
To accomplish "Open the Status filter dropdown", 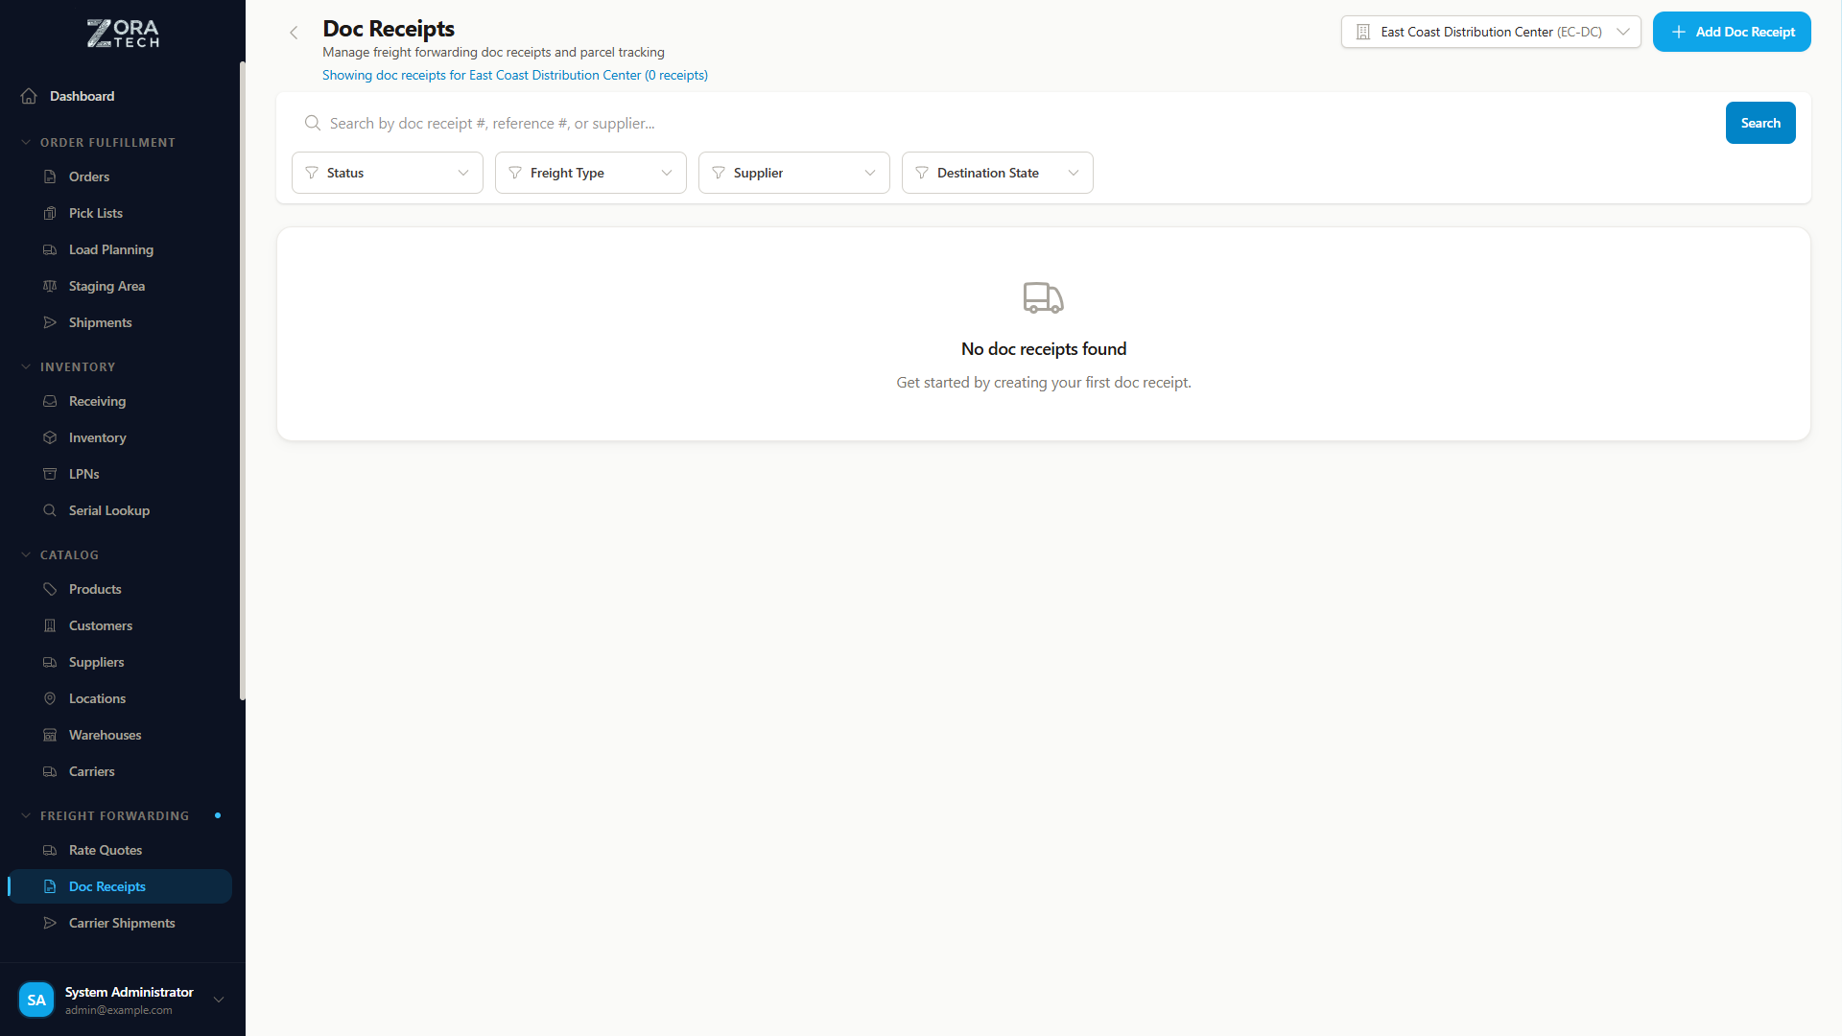I will tap(387, 173).
